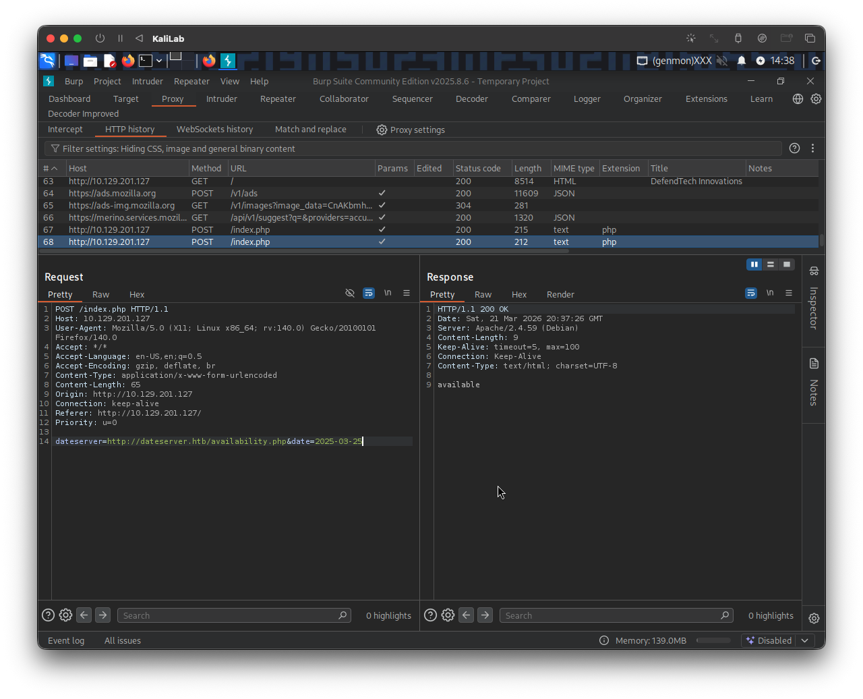This screenshot has height=699, width=863.
Task: Open the hamburger menu in the Request editor
Action: click(407, 293)
